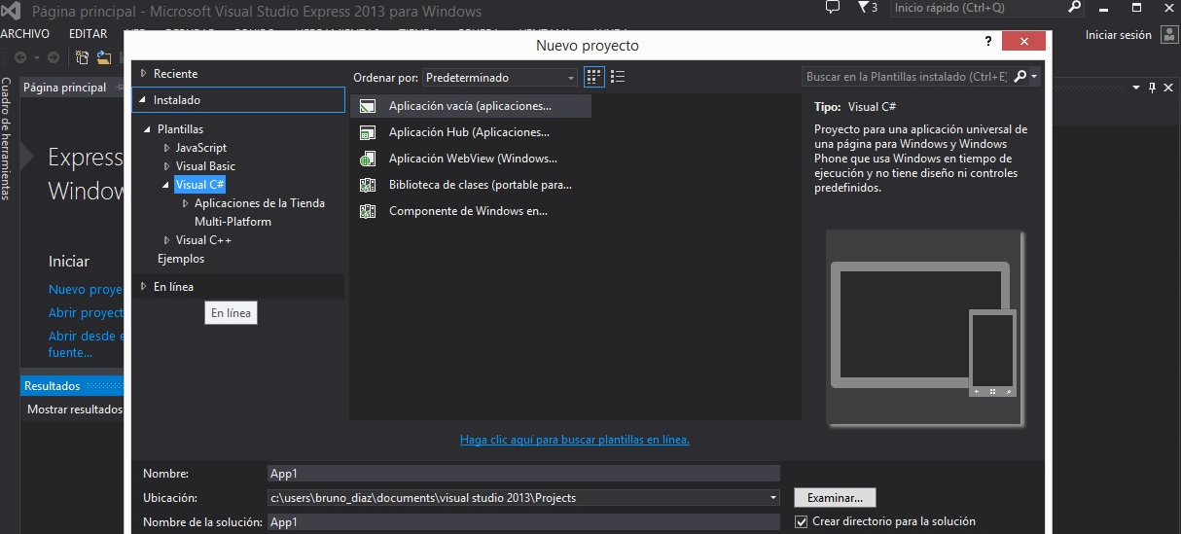This screenshot has width=1181, height=534.
Task: Expand the Visual C++ tree node
Action: (167, 240)
